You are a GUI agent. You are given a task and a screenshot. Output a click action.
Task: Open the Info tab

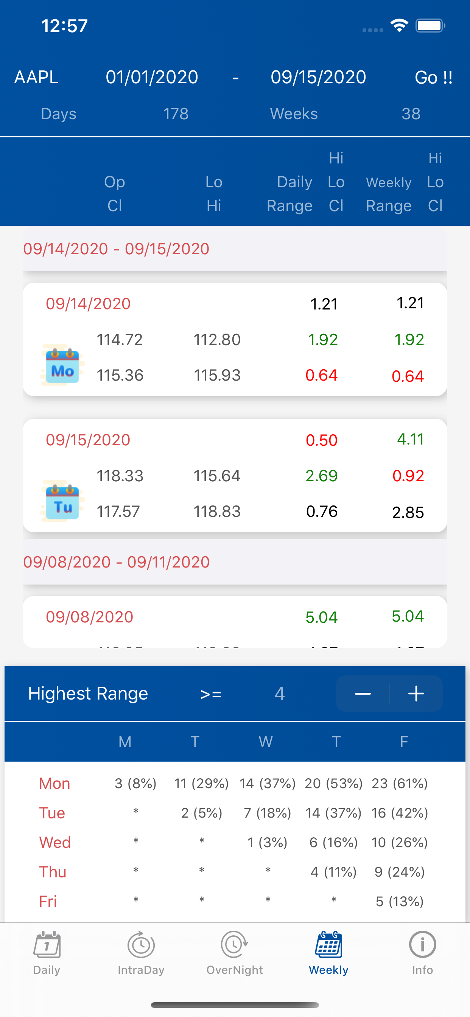[x=423, y=953]
